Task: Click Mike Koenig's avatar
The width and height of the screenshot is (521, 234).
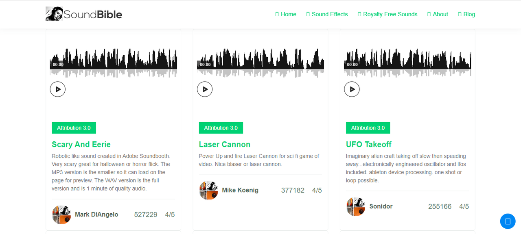Action: 209,190
